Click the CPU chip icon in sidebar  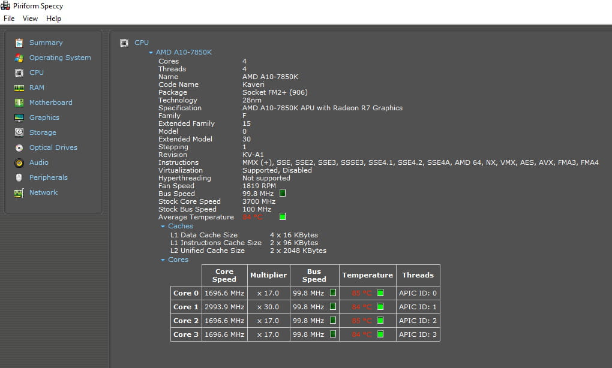19,73
